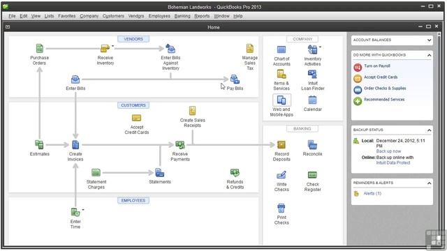Open Purchase Orders icon
Image resolution: width=447 pixels, height=251 pixels.
[x=40, y=49]
